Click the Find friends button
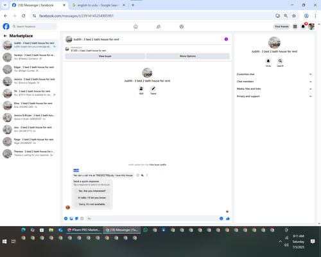The image size is (321, 257). 282,26
